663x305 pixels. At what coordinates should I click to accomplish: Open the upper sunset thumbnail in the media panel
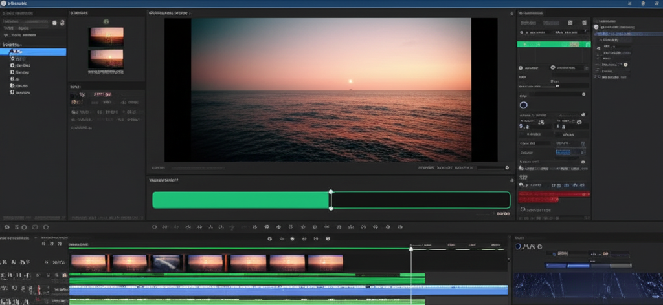pyautogui.click(x=106, y=36)
